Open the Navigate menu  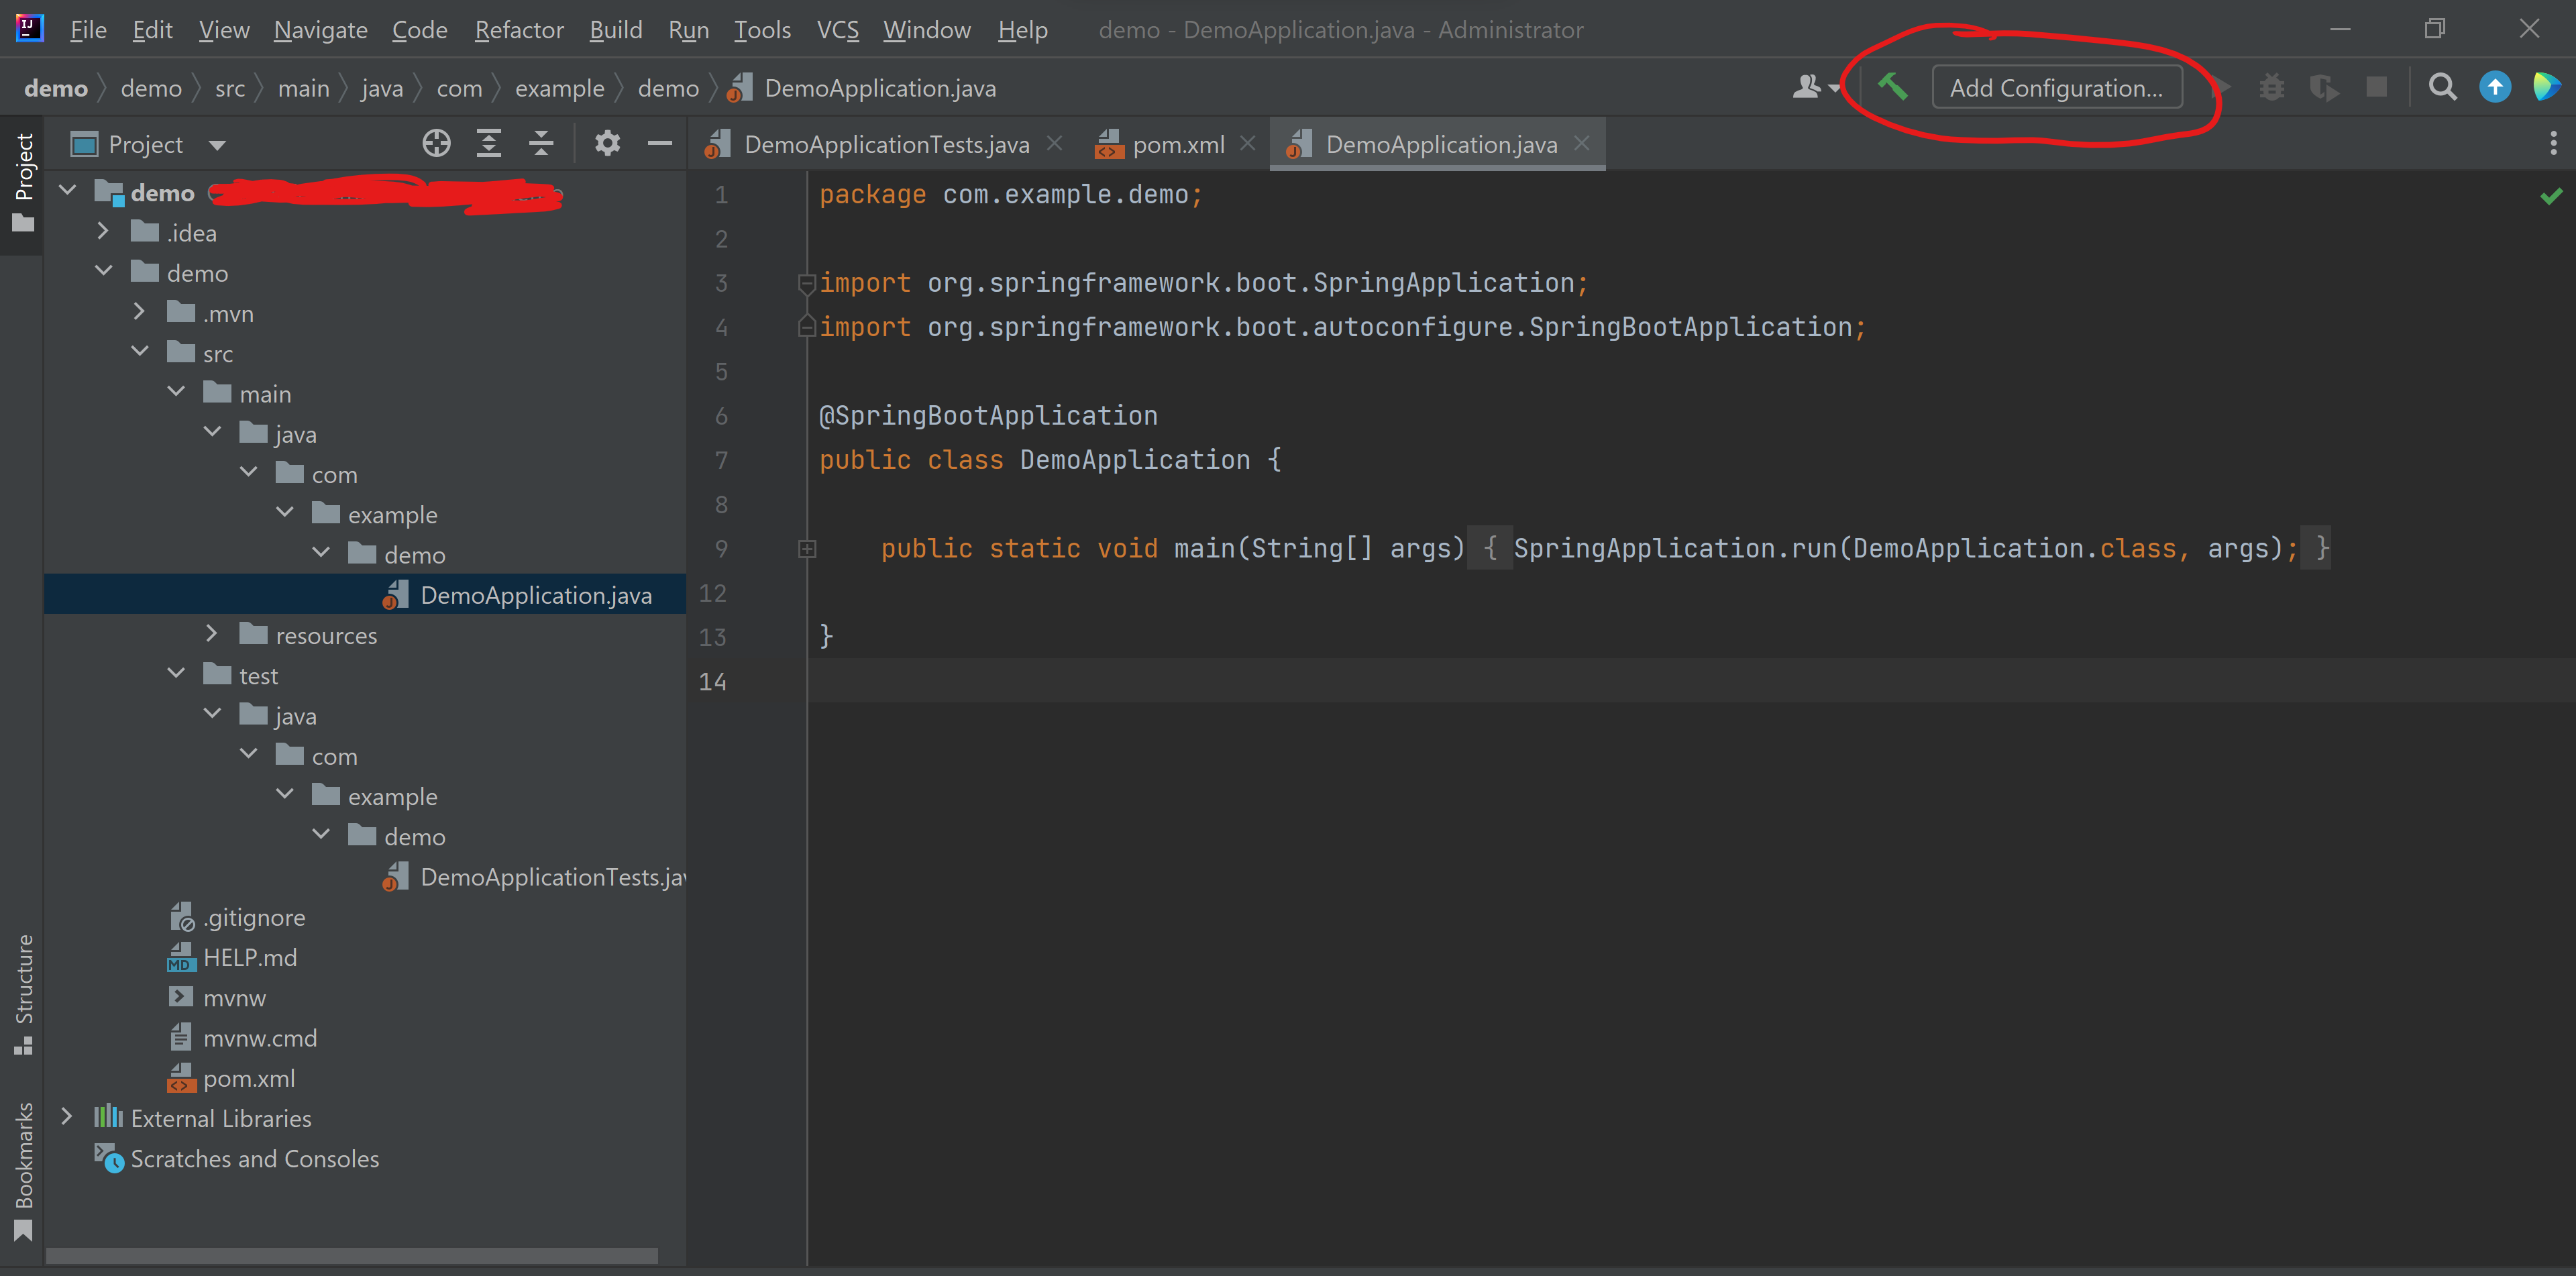[x=321, y=30]
